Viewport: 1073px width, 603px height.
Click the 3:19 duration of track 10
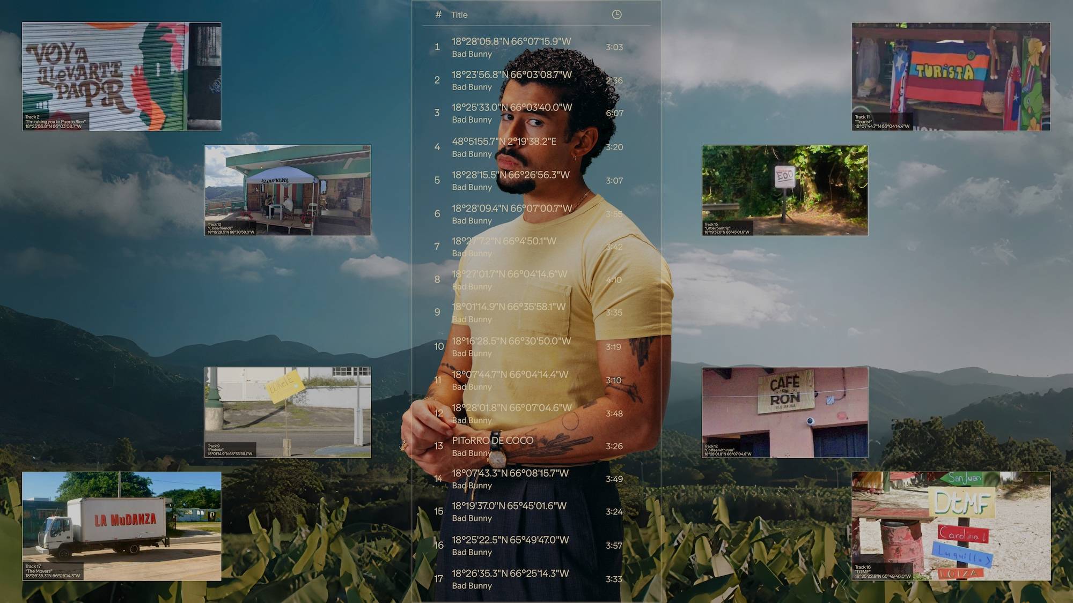(613, 347)
